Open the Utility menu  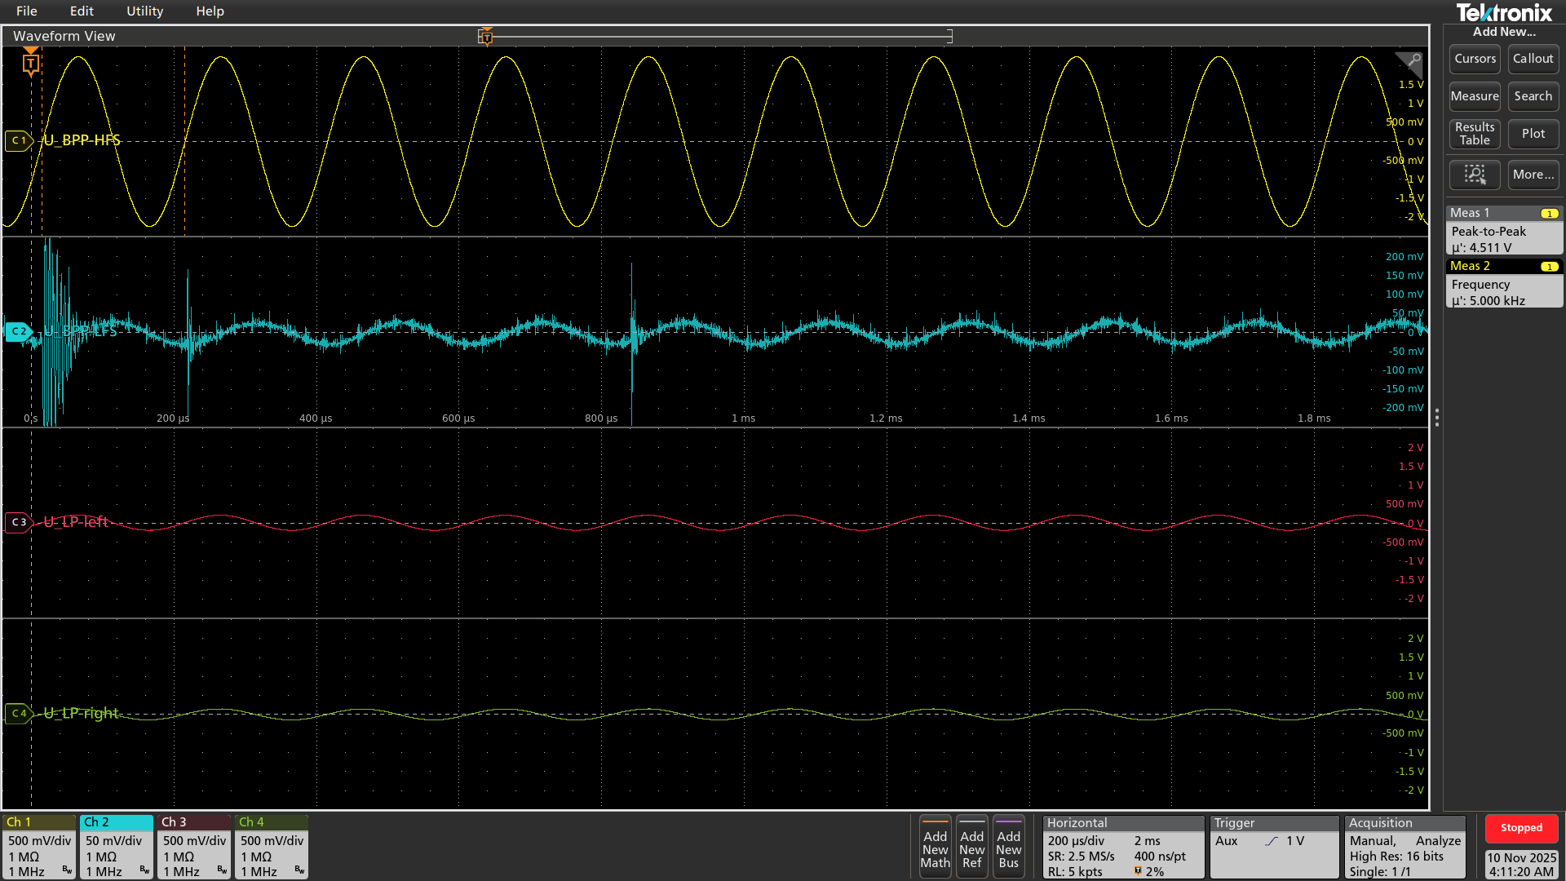144,11
